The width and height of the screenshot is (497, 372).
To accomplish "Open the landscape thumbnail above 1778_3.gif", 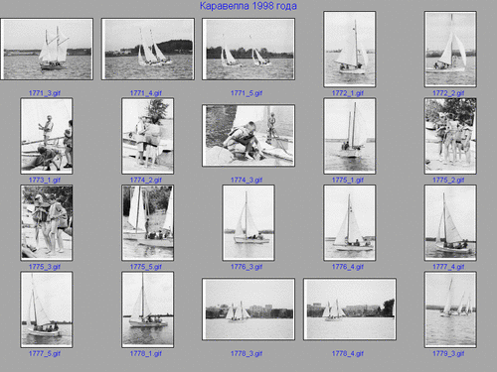I will pyautogui.click(x=248, y=310).
